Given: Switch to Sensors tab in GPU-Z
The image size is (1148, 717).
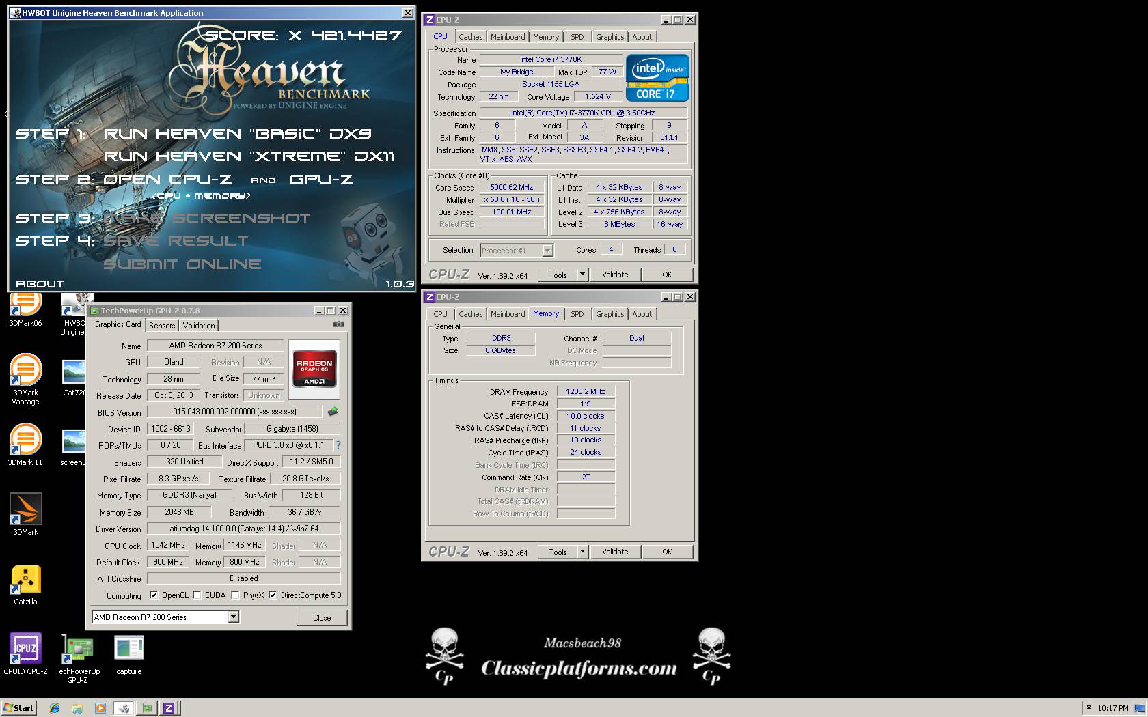Looking at the screenshot, I should pyautogui.click(x=162, y=326).
